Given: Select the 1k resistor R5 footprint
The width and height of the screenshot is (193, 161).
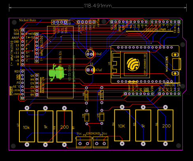Looking at the screenshot, I should 143,125.
